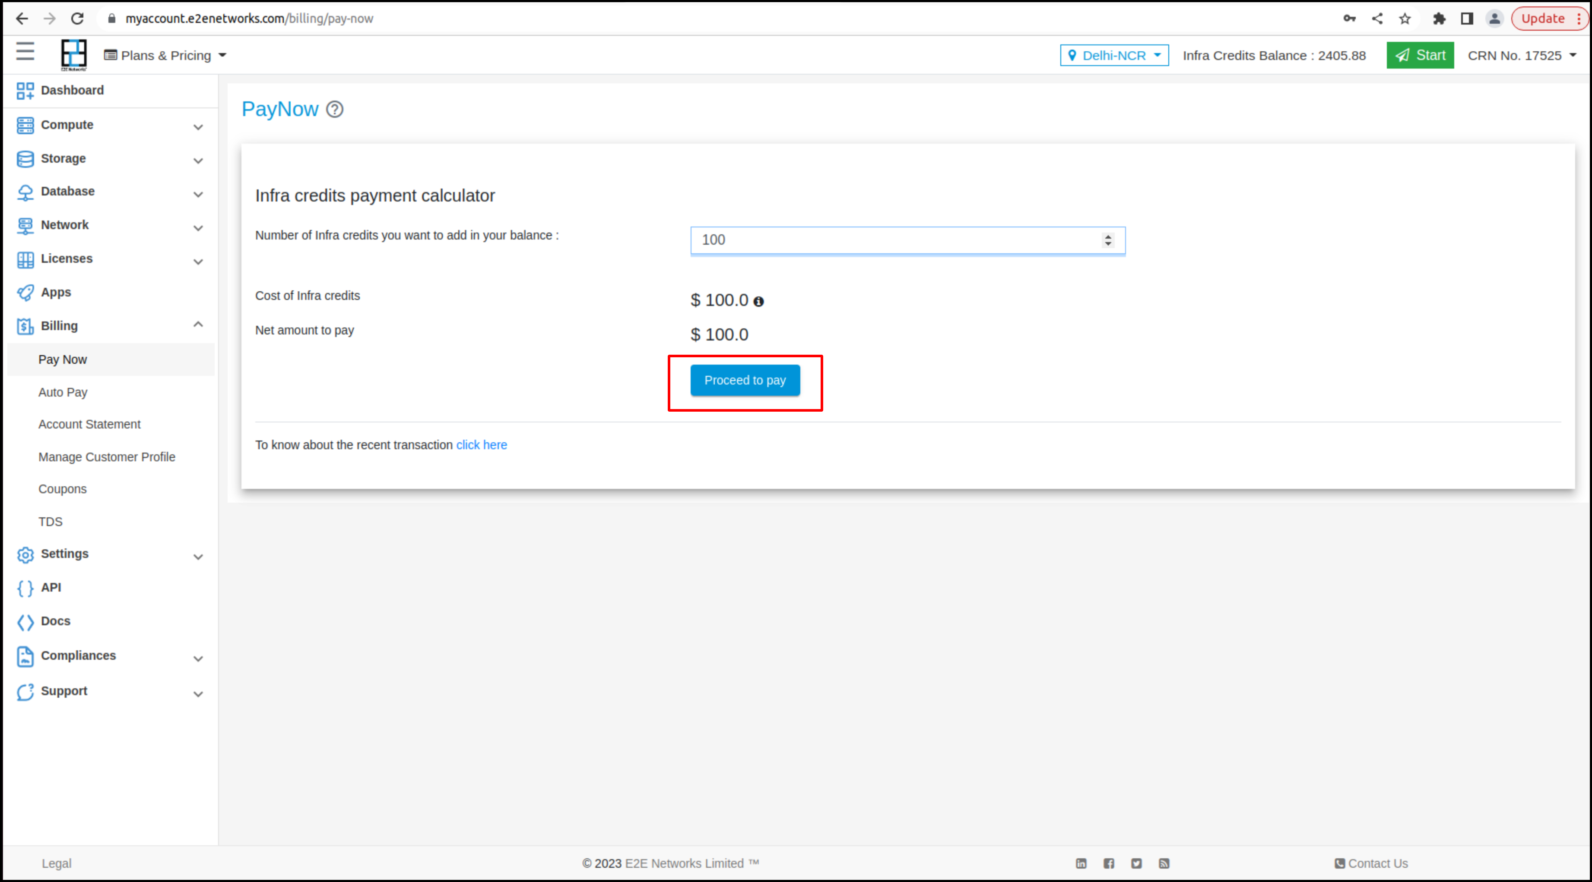Select Auto Pay menu item

coord(62,391)
